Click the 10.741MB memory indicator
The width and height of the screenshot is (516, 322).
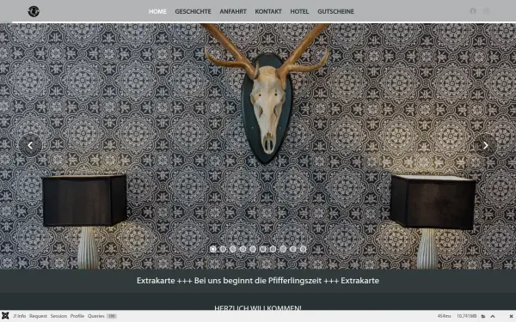pyautogui.click(x=467, y=316)
